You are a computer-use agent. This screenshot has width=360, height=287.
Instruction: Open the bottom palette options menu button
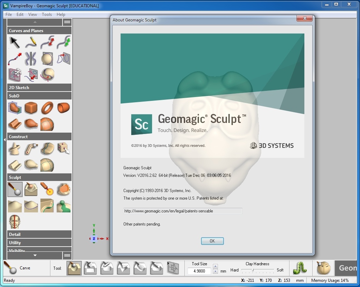click(x=67, y=255)
